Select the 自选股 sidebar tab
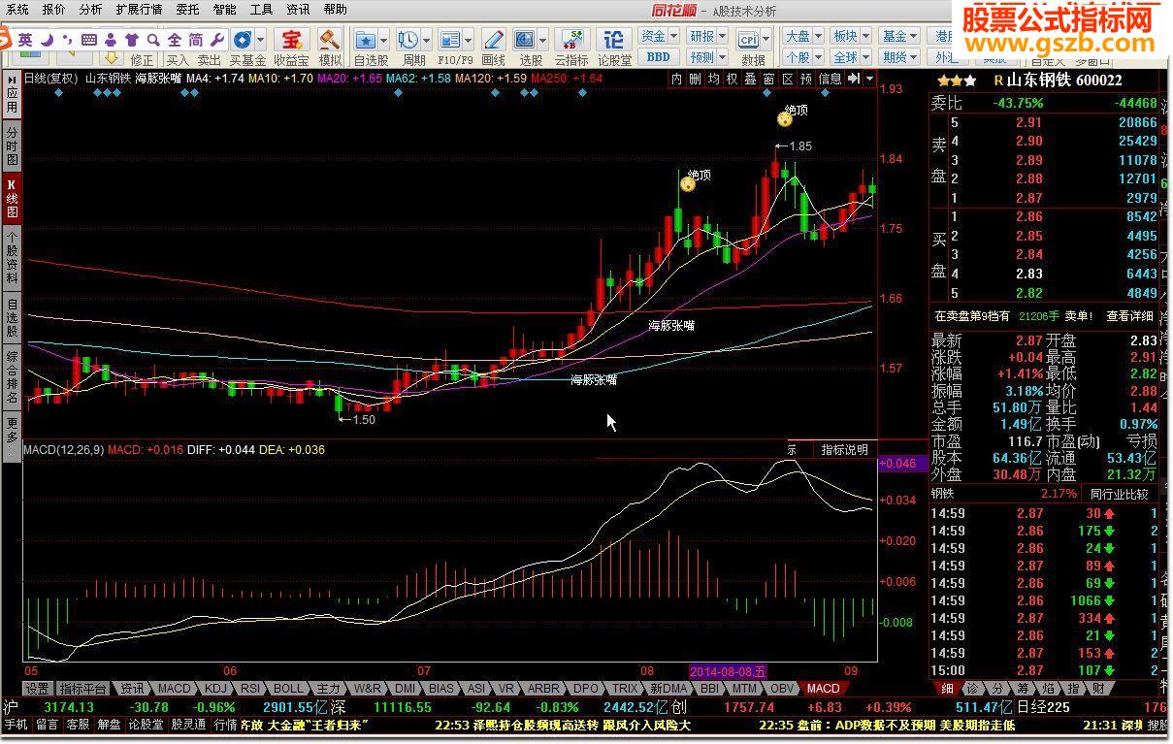This screenshot has height=744, width=1173. click(12, 317)
